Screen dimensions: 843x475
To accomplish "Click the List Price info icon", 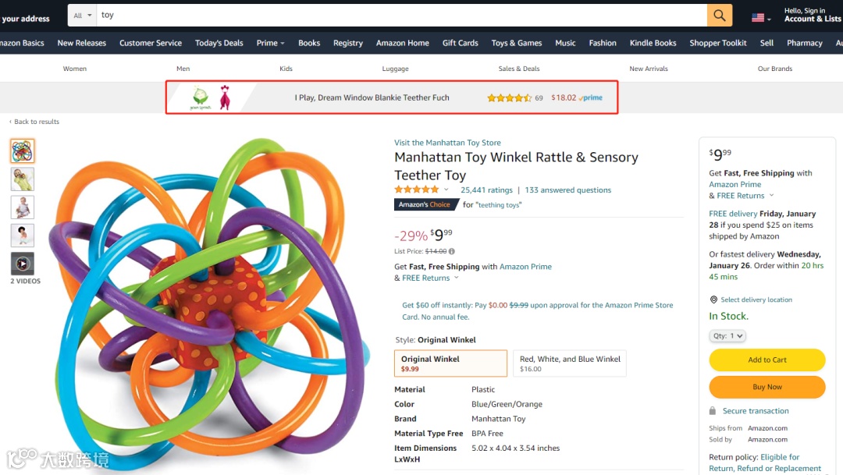I will (452, 251).
